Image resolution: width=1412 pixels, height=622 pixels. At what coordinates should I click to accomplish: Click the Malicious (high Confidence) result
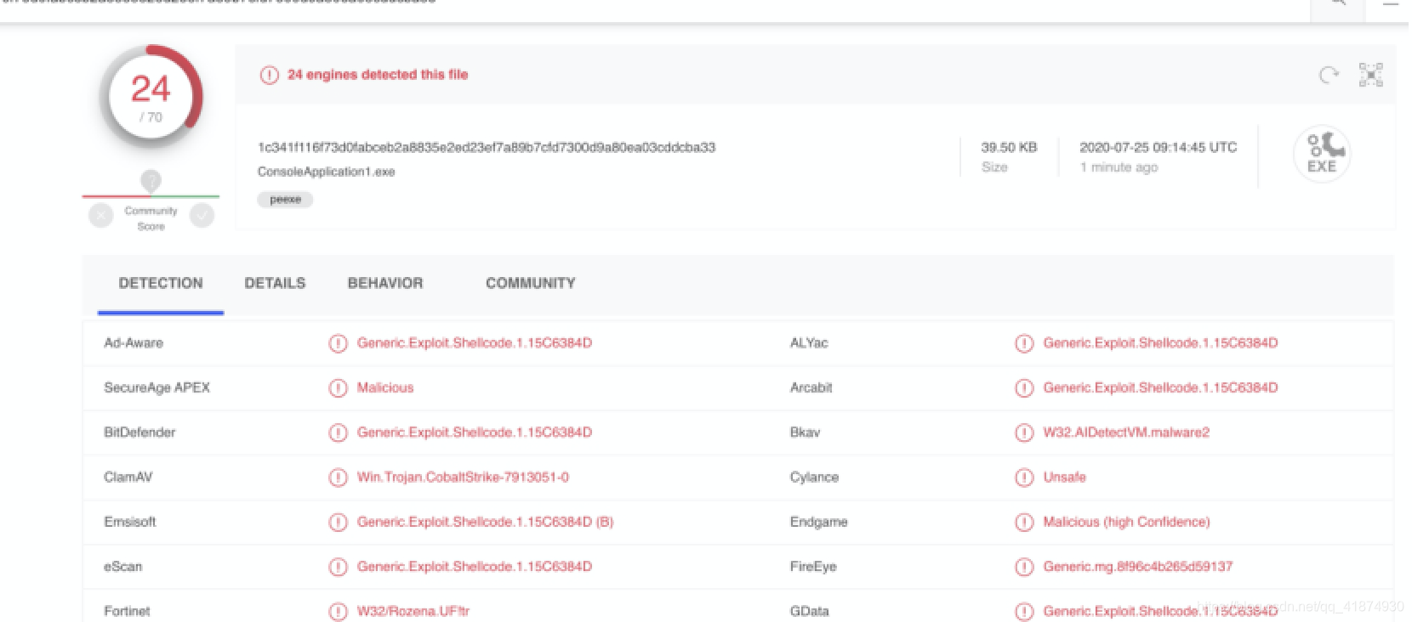pos(1126,522)
